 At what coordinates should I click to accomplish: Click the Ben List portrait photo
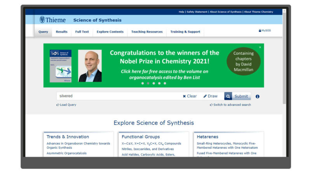click(90, 66)
